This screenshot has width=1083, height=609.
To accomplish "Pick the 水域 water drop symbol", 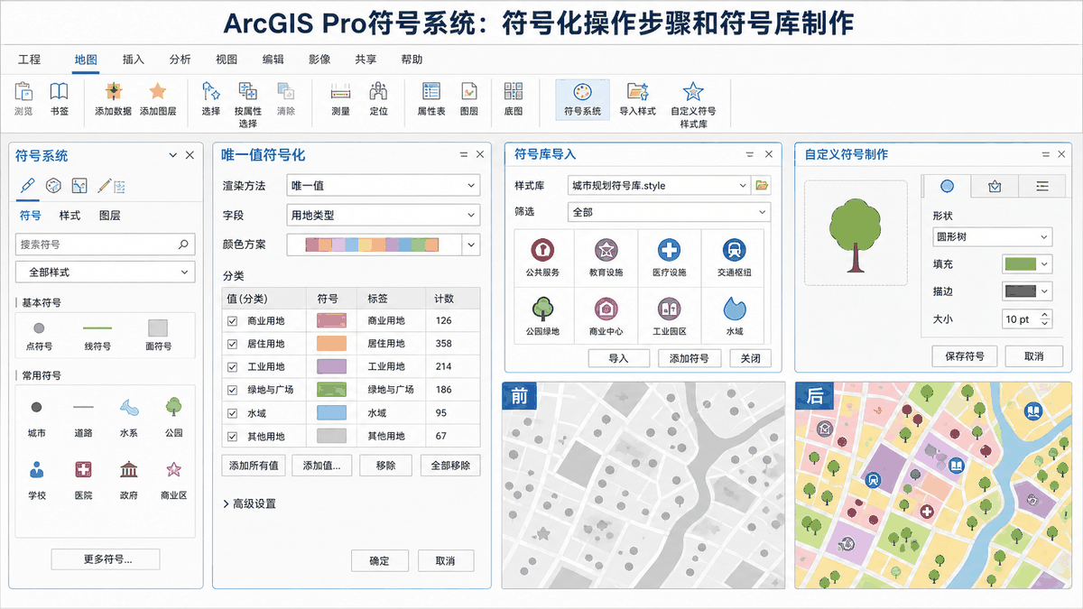I will point(734,317).
